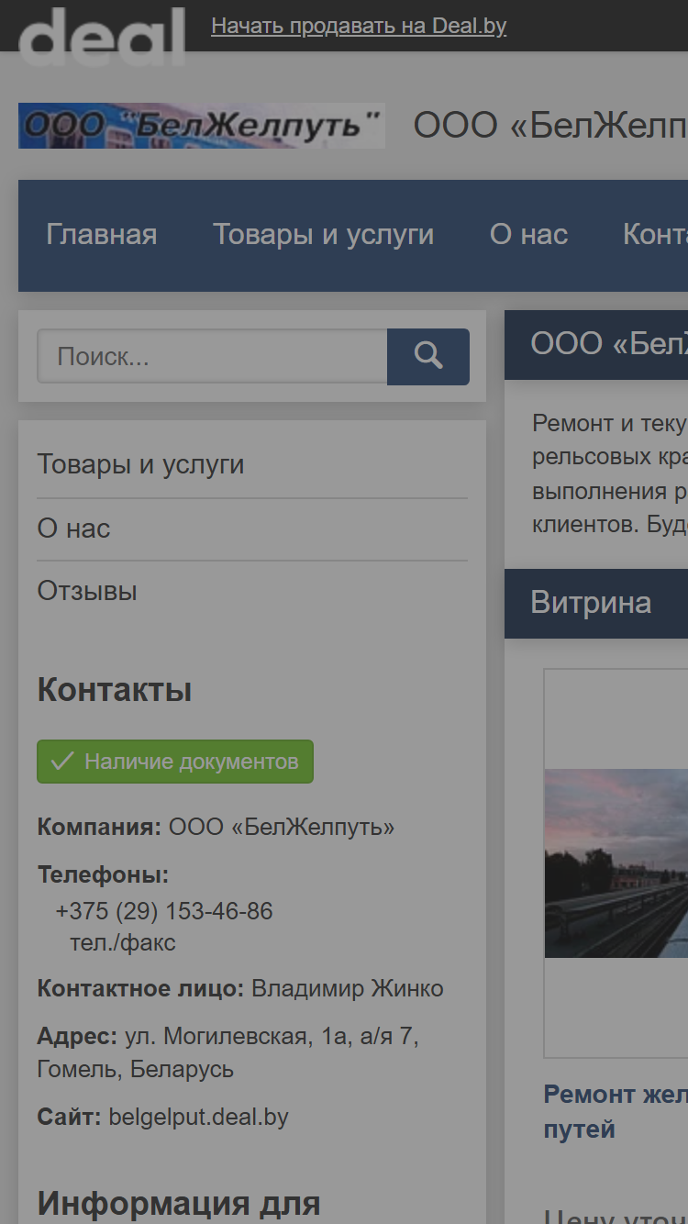The width and height of the screenshot is (688, 1224).
Task: Open Товары и услуги in navigation bar
Action: coord(324,235)
